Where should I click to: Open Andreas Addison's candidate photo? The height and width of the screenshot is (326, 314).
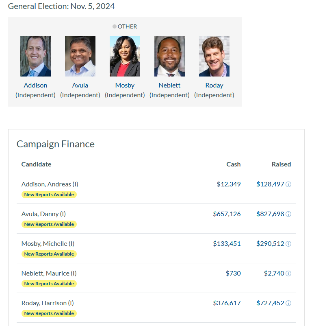pos(35,56)
